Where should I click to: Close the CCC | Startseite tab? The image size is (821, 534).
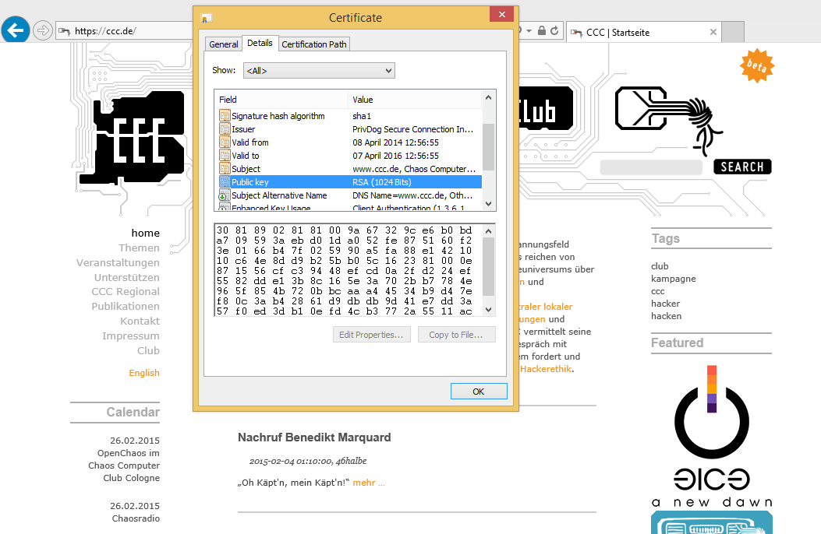point(713,32)
